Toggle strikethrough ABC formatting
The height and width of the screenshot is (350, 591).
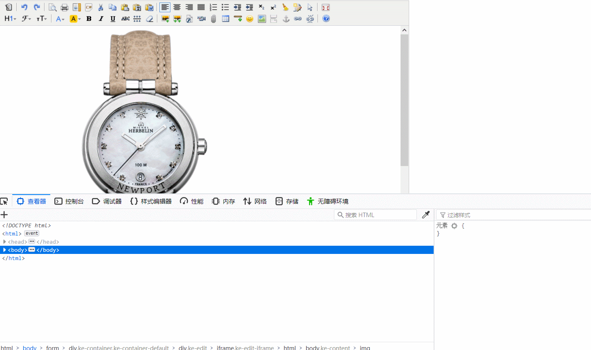click(x=125, y=19)
